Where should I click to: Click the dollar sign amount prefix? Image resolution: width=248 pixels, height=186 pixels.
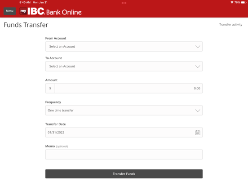(50, 88)
